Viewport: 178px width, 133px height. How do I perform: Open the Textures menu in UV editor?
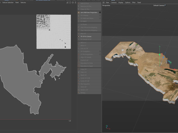tap(23, 3)
